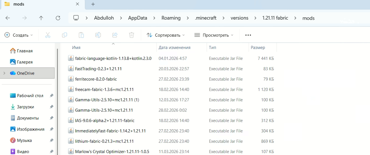Image resolution: width=370 pixels, height=155 pixels.
Task: Click the Cut scissors icon
Action: (x=48, y=35)
